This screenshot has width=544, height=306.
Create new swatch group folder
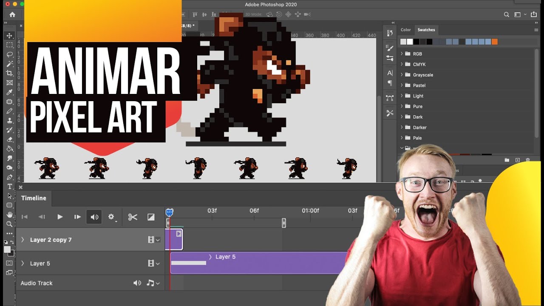click(x=507, y=160)
